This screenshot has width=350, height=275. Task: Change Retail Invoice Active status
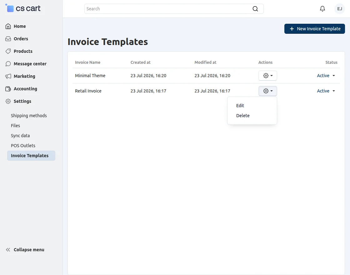pyautogui.click(x=326, y=91)
